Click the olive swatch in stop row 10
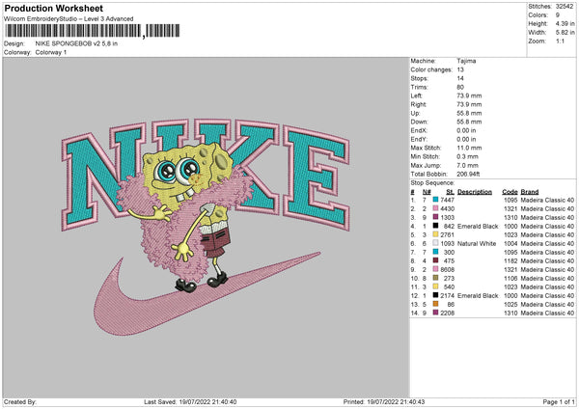 pyautogui.click(x=436, y=278)
